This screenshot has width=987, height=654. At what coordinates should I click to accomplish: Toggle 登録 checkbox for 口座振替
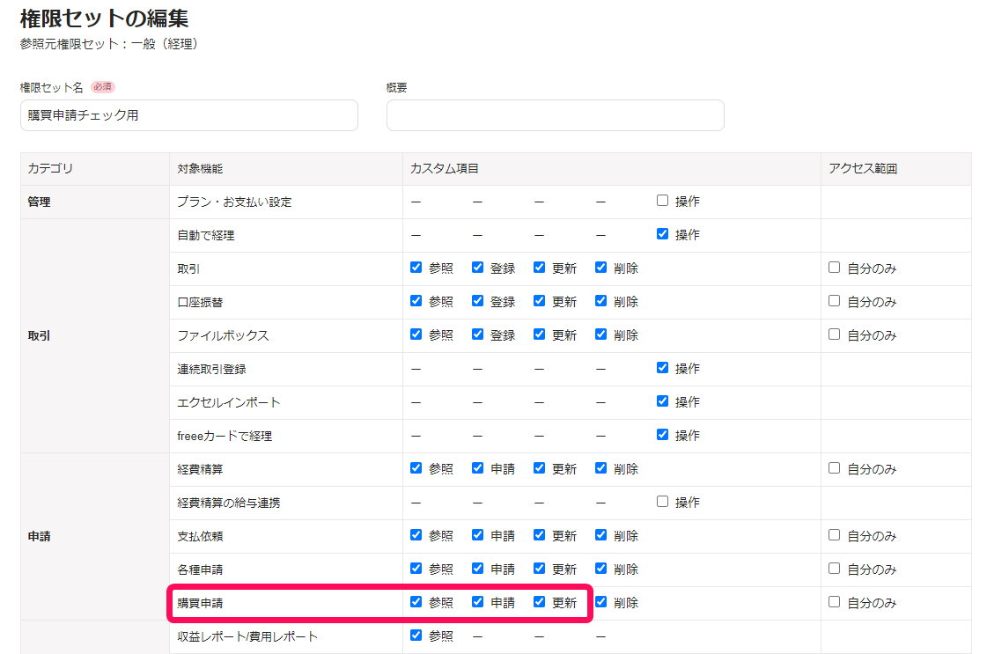pos(477,300)
